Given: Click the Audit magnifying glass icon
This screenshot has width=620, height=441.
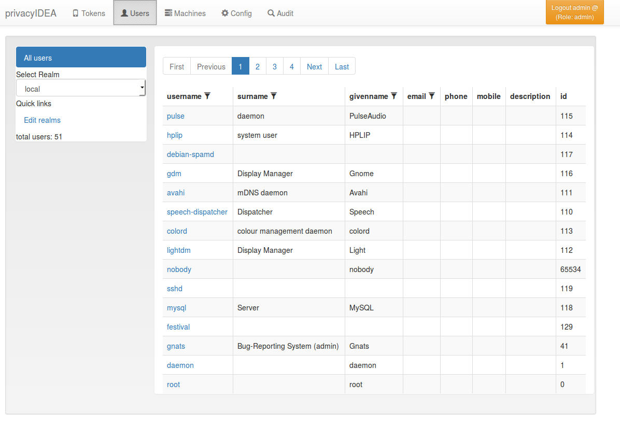Looking at the screenshot, I should [x=271, y=13].
